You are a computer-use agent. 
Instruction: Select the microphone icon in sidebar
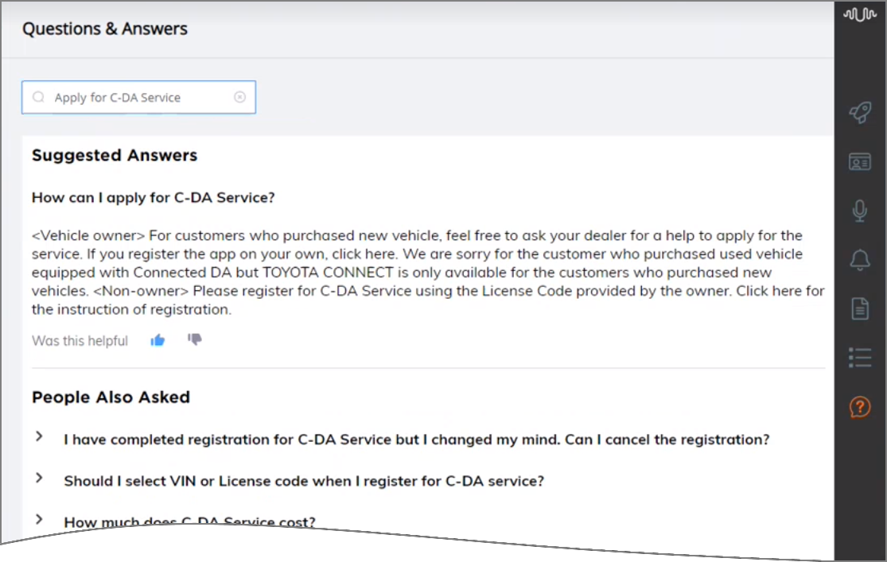(860, 211)
